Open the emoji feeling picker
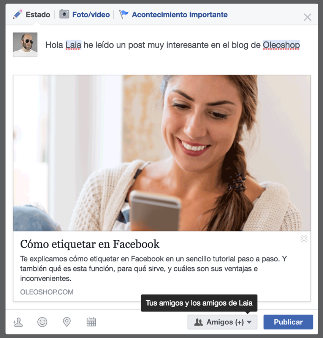The height and width of the screenshot is (338, 323). [42, 322]
